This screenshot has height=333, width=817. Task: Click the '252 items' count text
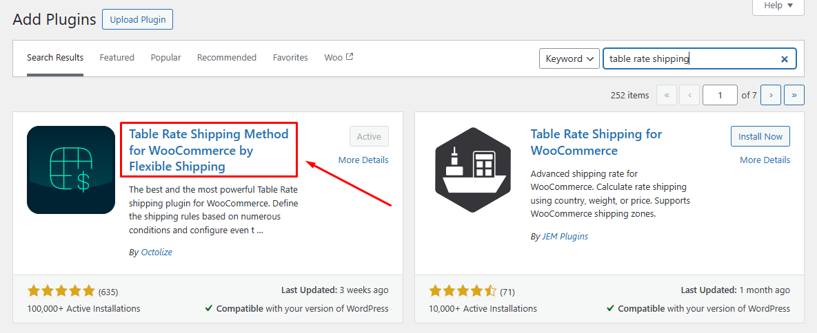(629, 95)
